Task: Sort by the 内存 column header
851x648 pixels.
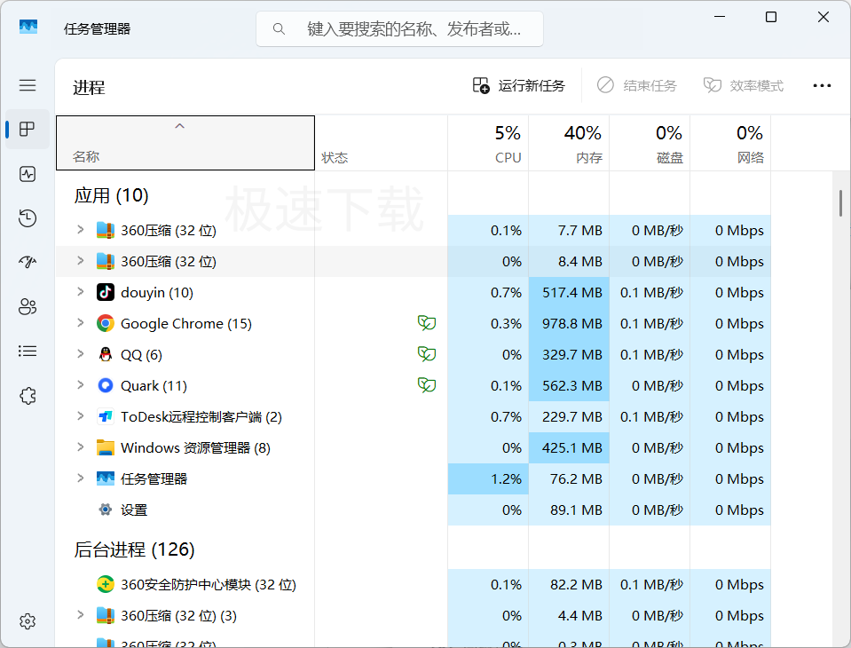Action: point(569,143)
